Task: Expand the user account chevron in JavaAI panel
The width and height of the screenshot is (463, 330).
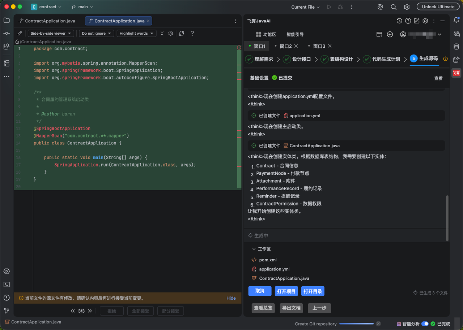Action: (x=439, y=34)
